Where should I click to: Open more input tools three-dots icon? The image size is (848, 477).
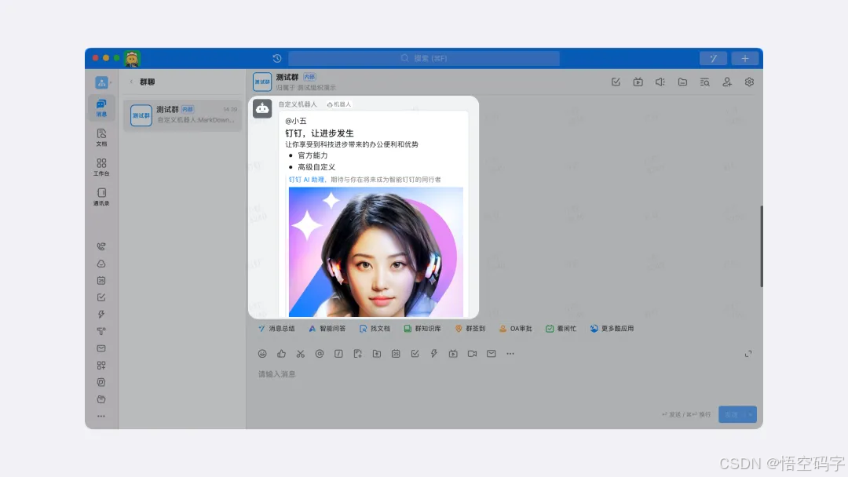pos(510,354)
